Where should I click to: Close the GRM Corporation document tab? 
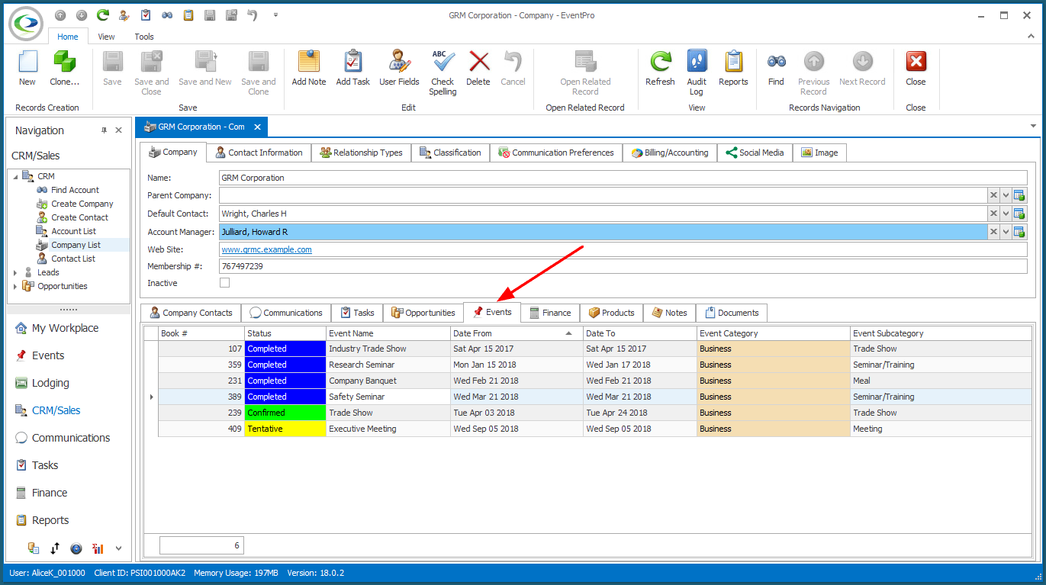click(x=257, y=127)
